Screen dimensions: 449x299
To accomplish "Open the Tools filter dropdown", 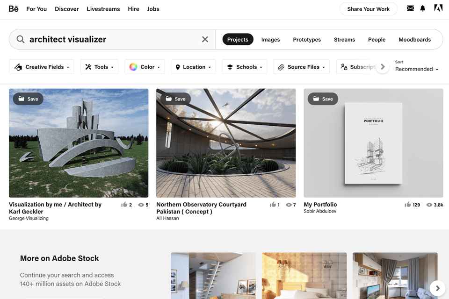I will click(99, 67).
